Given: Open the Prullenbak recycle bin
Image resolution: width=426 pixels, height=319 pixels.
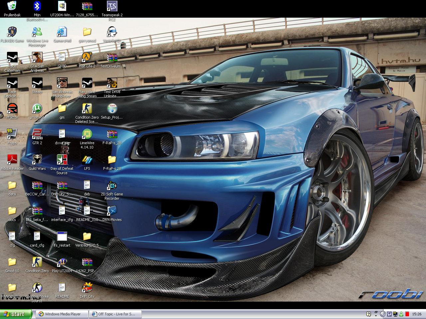Looking at the screenshot, I should [12, 9].
